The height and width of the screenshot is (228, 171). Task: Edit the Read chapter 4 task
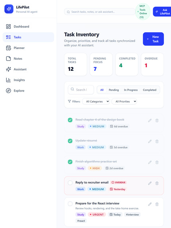pyautogui.click(x=150, y=121)
